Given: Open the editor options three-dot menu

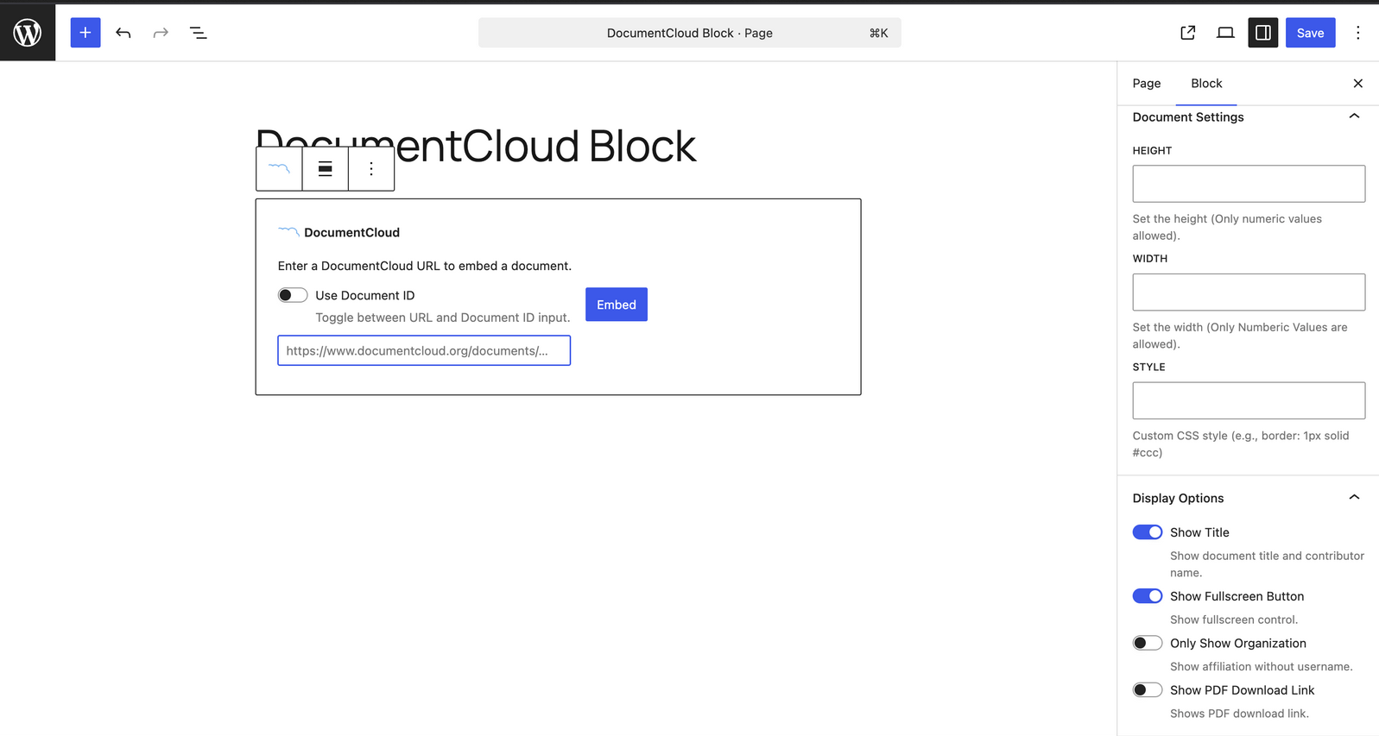Looking at the screenshot, I should point(1357,33).
